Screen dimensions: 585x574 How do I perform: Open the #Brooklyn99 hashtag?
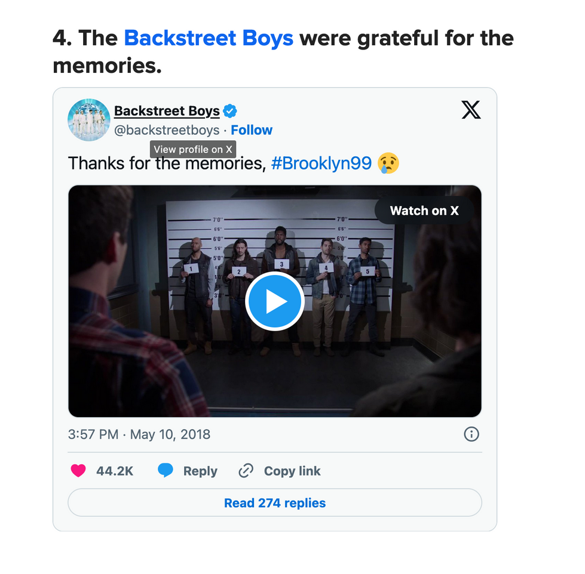pyautogui.click(x=321, y=163)
